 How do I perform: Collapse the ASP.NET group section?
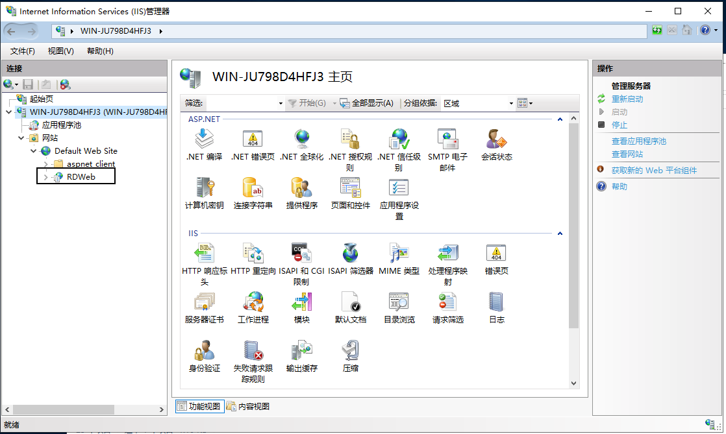(x=560, y=119)
